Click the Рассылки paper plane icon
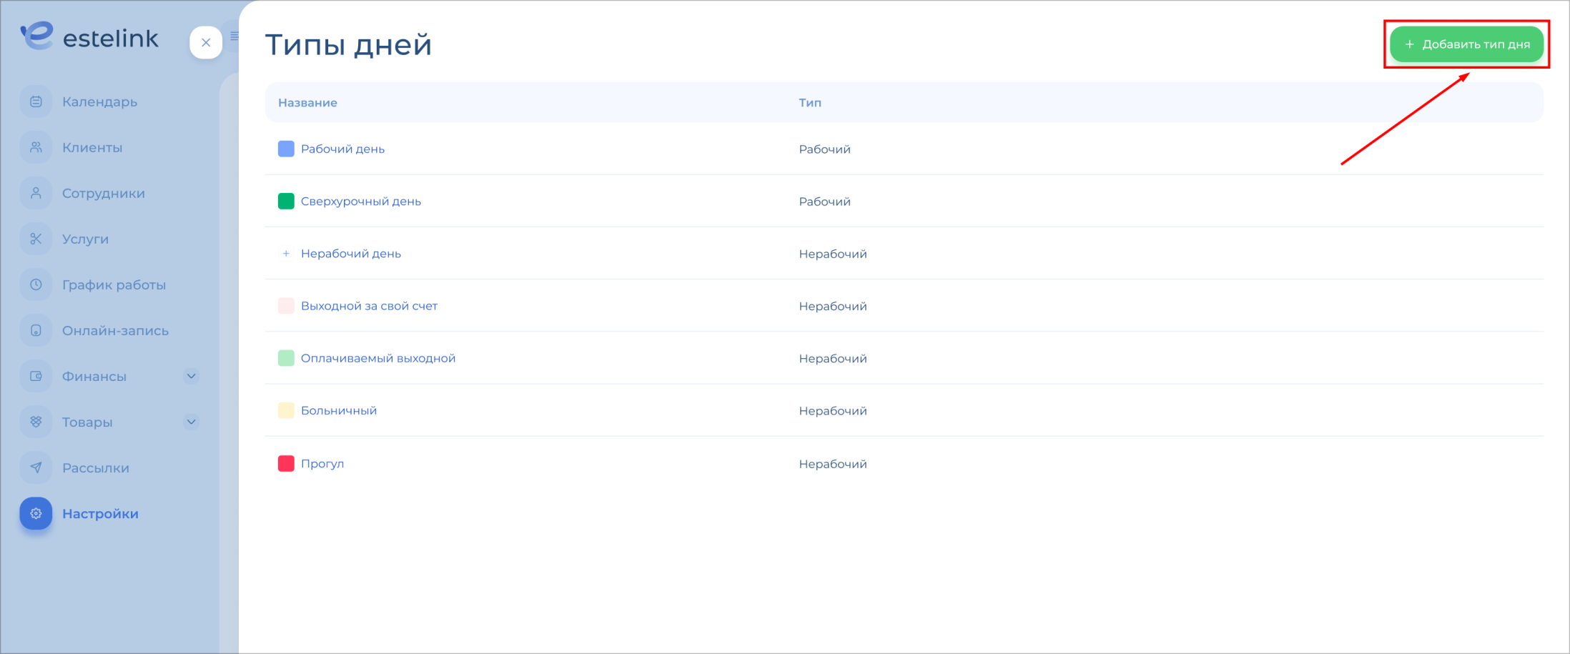The width and height of the screenshot is (1570, 654). (36, 467)
